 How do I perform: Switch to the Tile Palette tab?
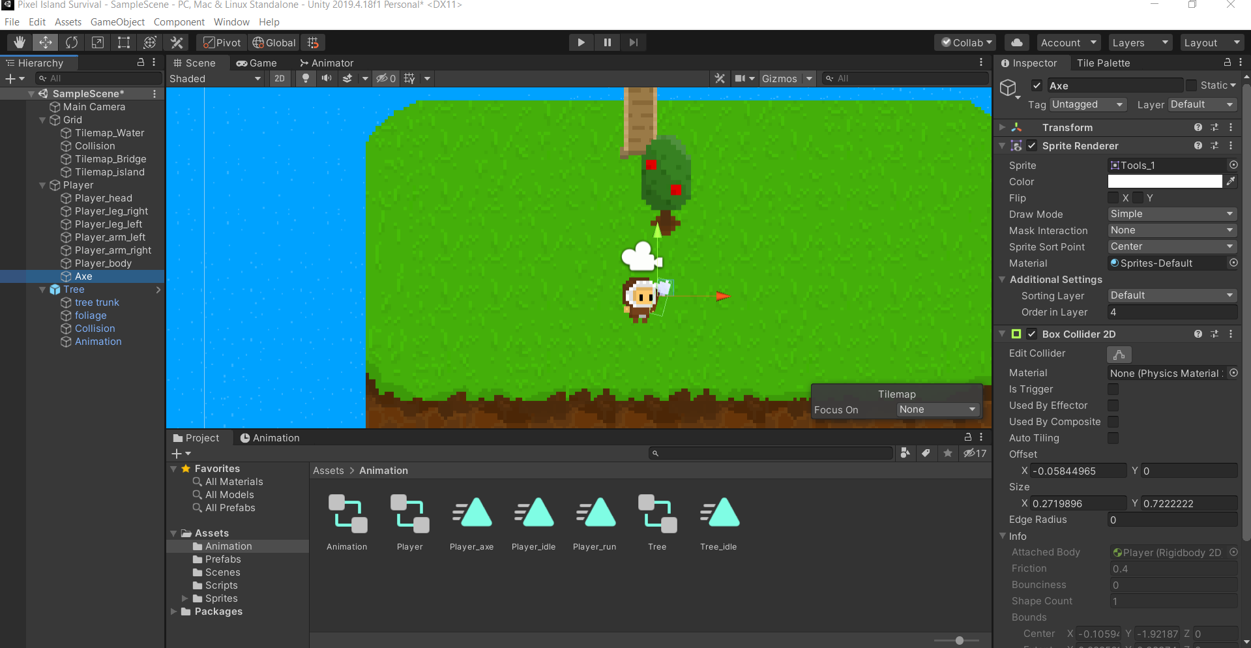(1103, 63)
